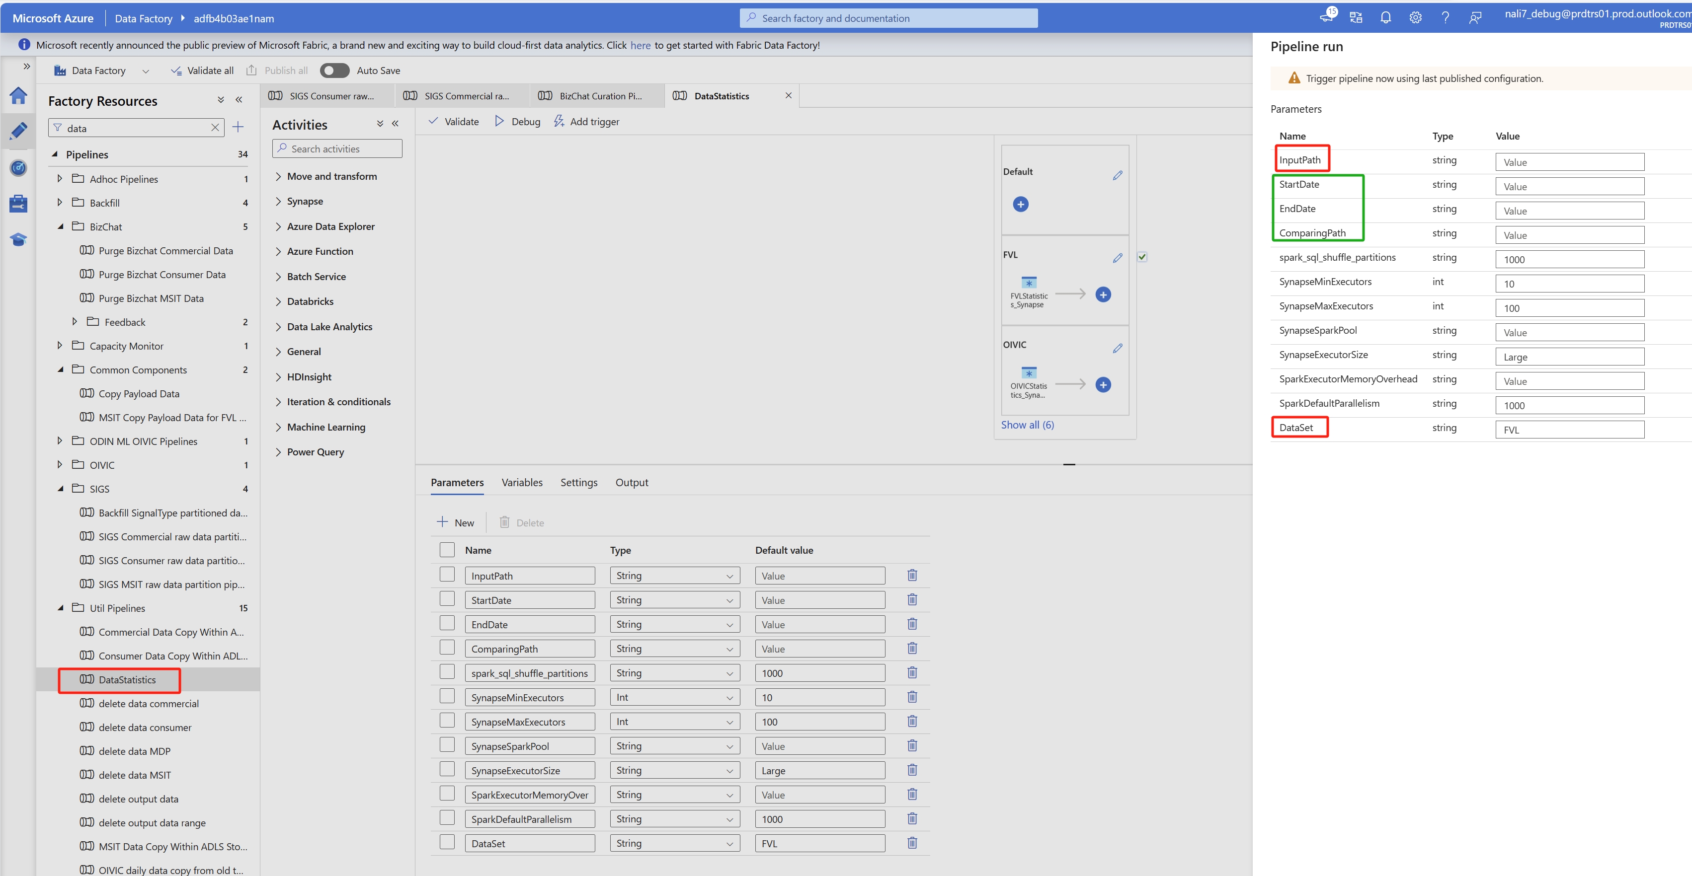Open the Manage toolbox icon in sidebar
1692x876 pixels.
pos(18,204)
